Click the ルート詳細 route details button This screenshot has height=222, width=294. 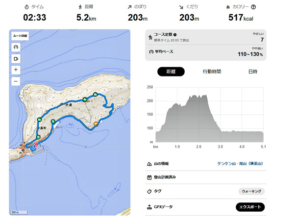pos(20,36)
